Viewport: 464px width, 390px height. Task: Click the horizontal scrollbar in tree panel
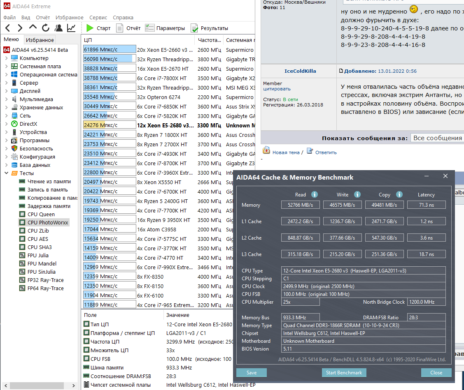coord(37,385)
